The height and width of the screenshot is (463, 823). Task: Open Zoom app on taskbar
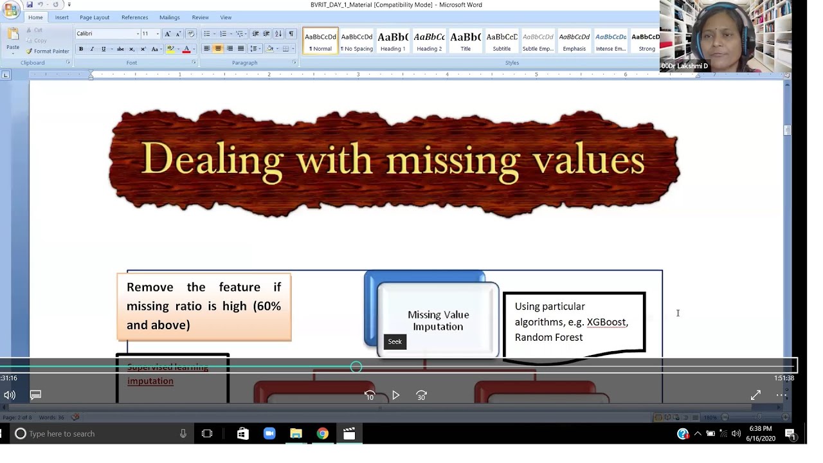coord(269,434)
